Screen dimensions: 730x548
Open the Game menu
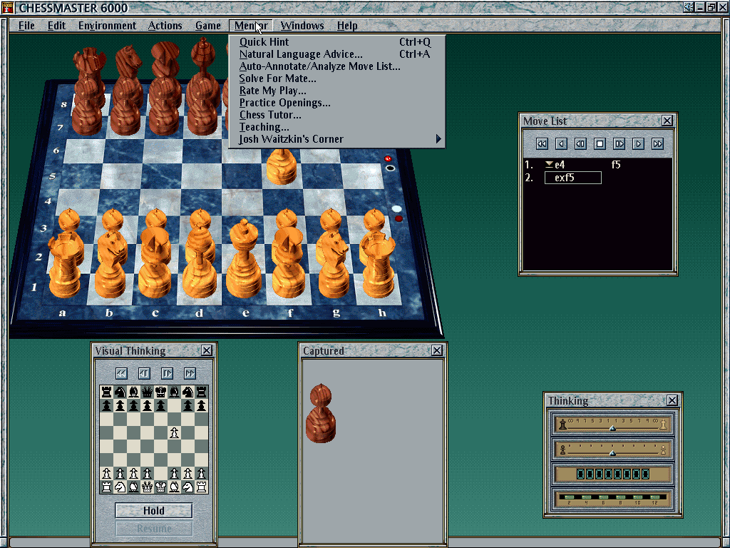tap(207, 26)
